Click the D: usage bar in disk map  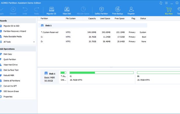pos(158,73)
